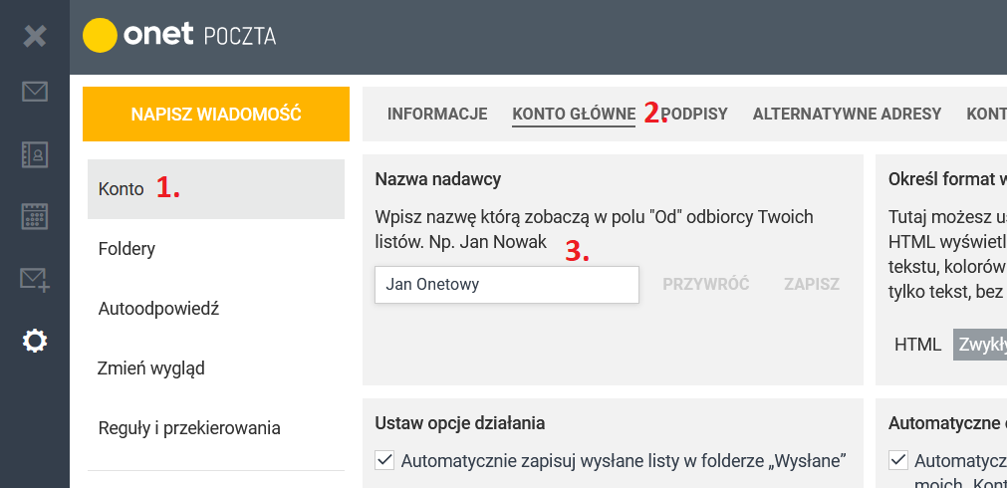Viewport: 1007px width, 488px height.
Task: Select HTML message format option
Action: click(x=917, y=345)
